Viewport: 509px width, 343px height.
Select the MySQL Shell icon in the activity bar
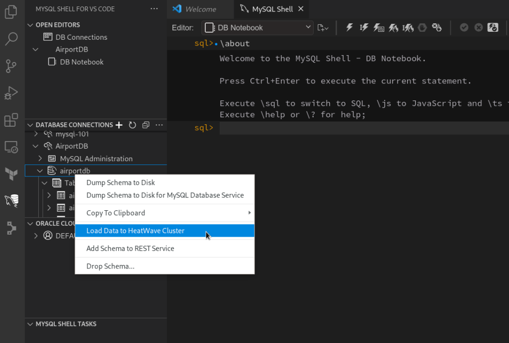pyautogui.click(x=11, y=201)
